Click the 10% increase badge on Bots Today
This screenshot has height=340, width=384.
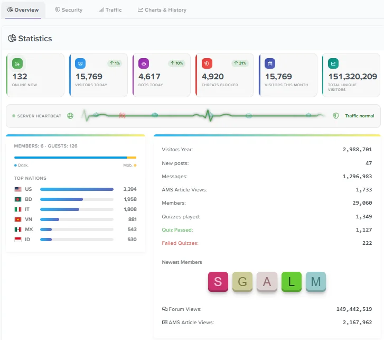(x=177, y=63)
